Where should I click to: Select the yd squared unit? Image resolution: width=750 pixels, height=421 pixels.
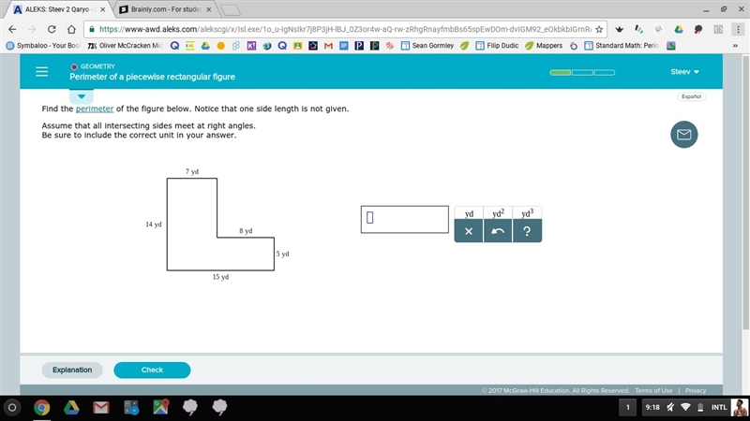498,213
